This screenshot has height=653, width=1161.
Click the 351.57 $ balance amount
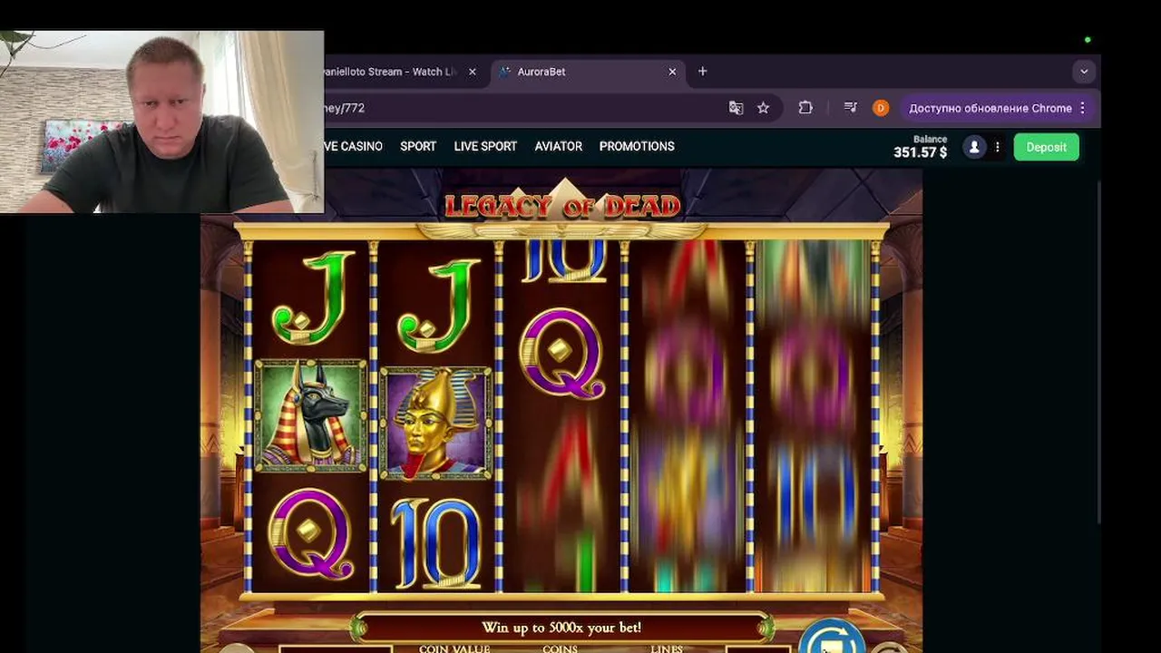tap(920, 152)
